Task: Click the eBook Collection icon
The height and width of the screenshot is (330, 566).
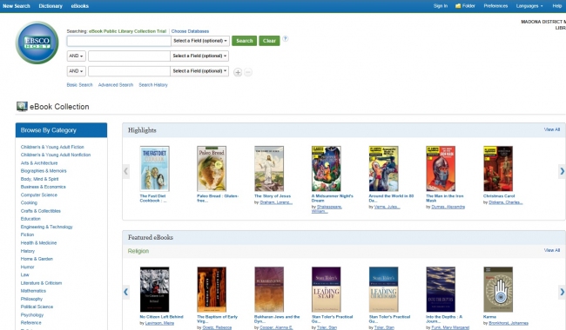Action: click(22, 107)
